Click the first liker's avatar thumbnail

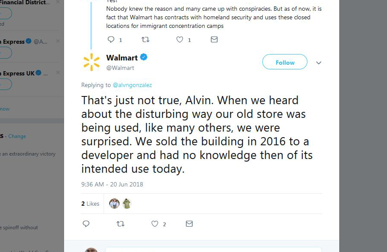(114, 204)
